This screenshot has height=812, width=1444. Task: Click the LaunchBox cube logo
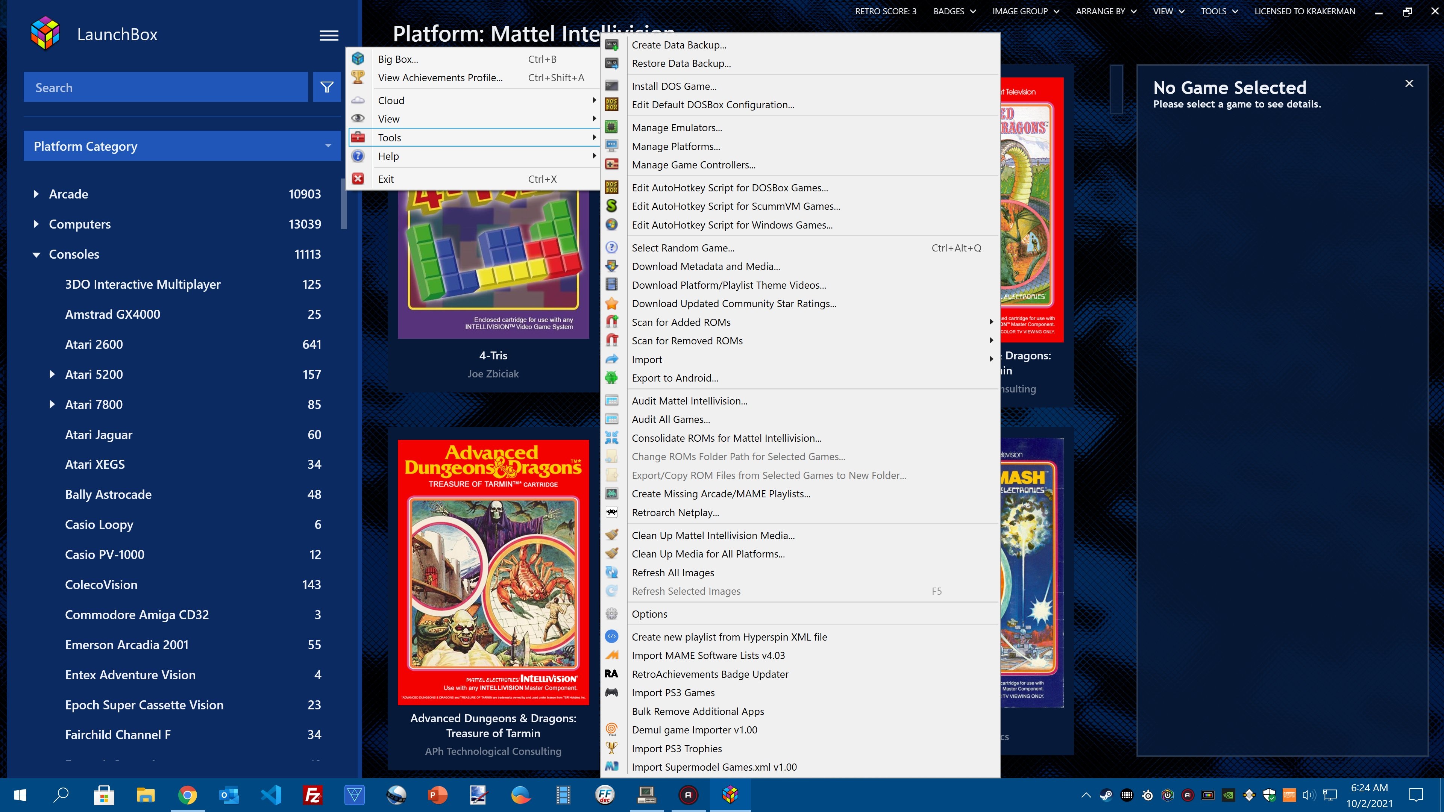[45, 33]
